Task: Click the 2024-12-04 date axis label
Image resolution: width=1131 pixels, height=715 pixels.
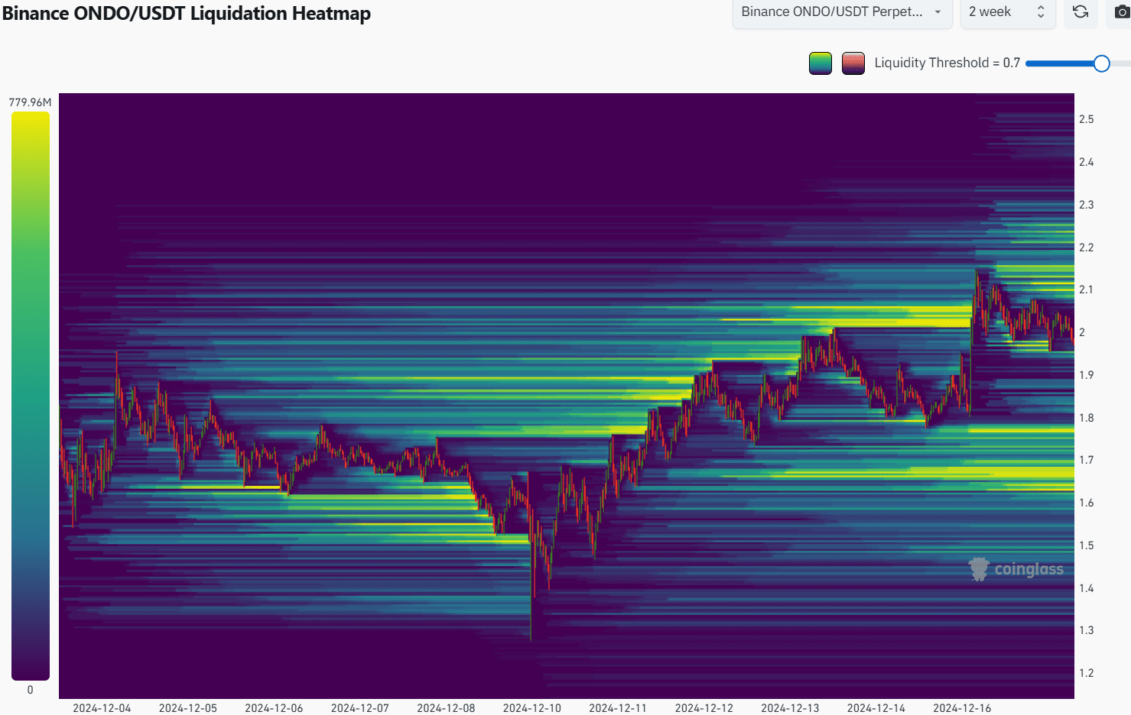Action: click(x=102, y=708)
